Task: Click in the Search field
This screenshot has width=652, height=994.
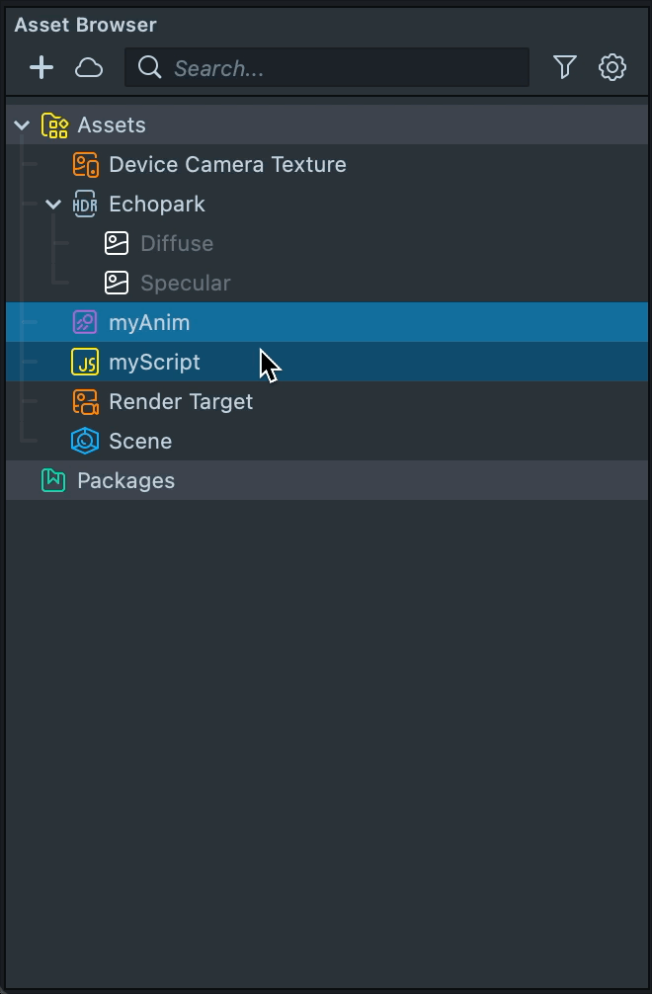Action: pos(336,67)
